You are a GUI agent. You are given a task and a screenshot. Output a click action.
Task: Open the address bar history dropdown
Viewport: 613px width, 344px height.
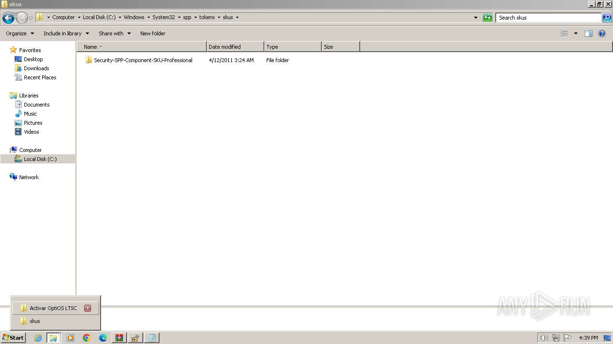click(x=476, y=18)
